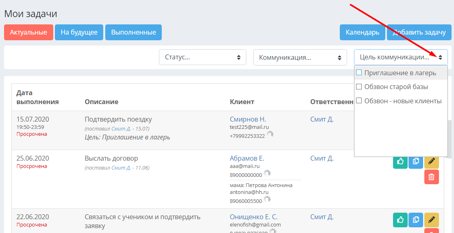The width and height of the screenshot is (454, 233).
Task: Click the Мои задачи page heading
Action: [x=31, y=13]
